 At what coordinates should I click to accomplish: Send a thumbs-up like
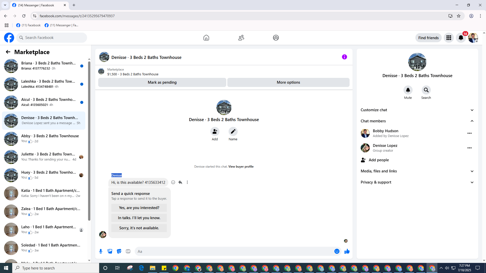(347, 251)
